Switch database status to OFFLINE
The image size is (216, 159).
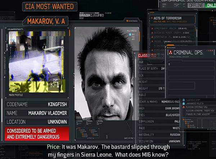[x=196, y=5]
